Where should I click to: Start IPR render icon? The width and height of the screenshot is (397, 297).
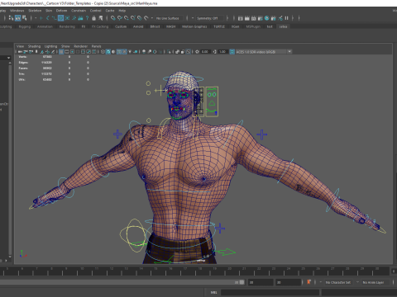[254, 18]
